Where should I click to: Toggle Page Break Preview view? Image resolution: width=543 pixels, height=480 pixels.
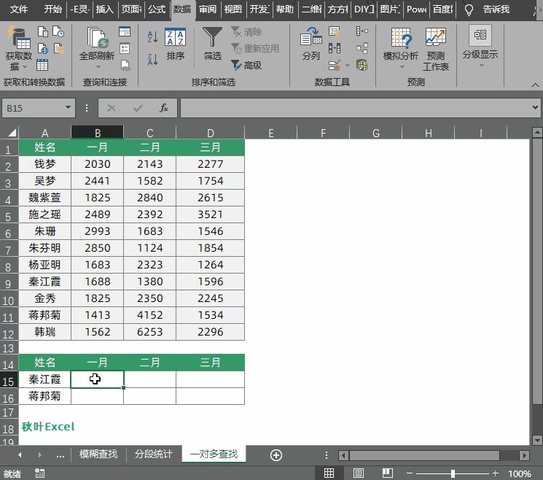[386, 473]
